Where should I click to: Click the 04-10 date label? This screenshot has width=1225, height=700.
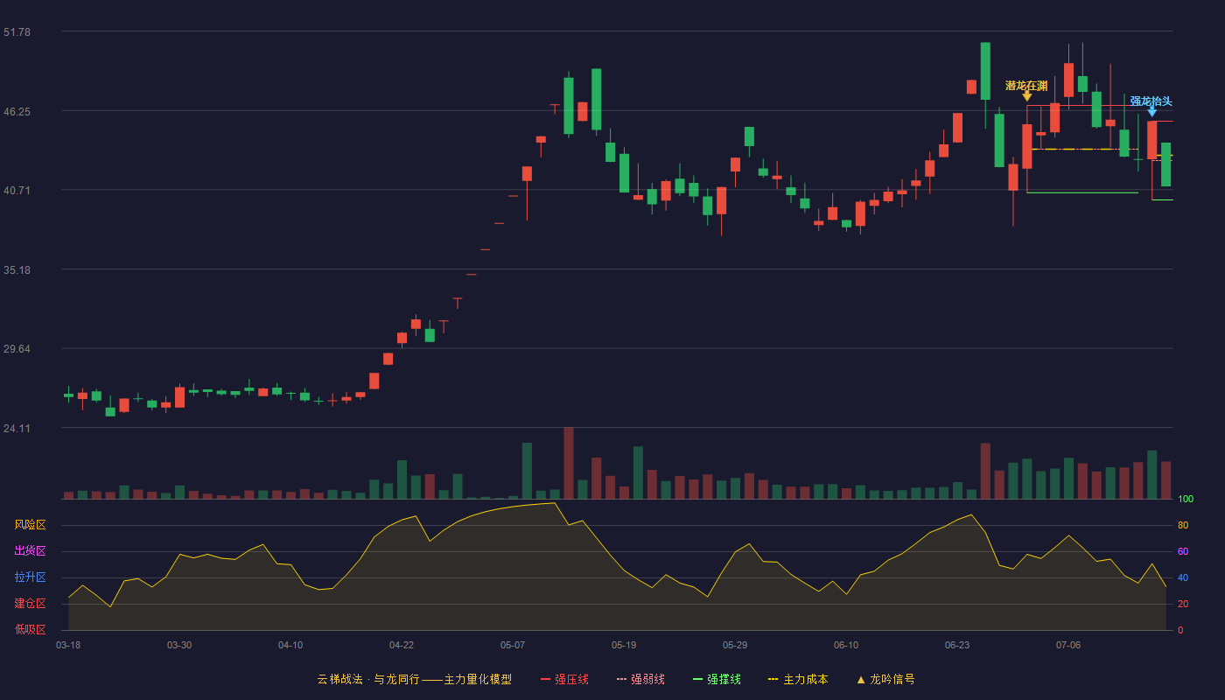290,645
